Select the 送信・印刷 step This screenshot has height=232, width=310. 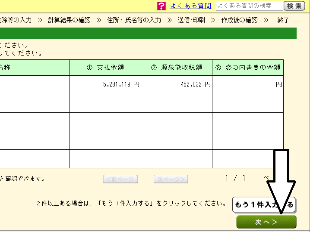click(191, 20)
